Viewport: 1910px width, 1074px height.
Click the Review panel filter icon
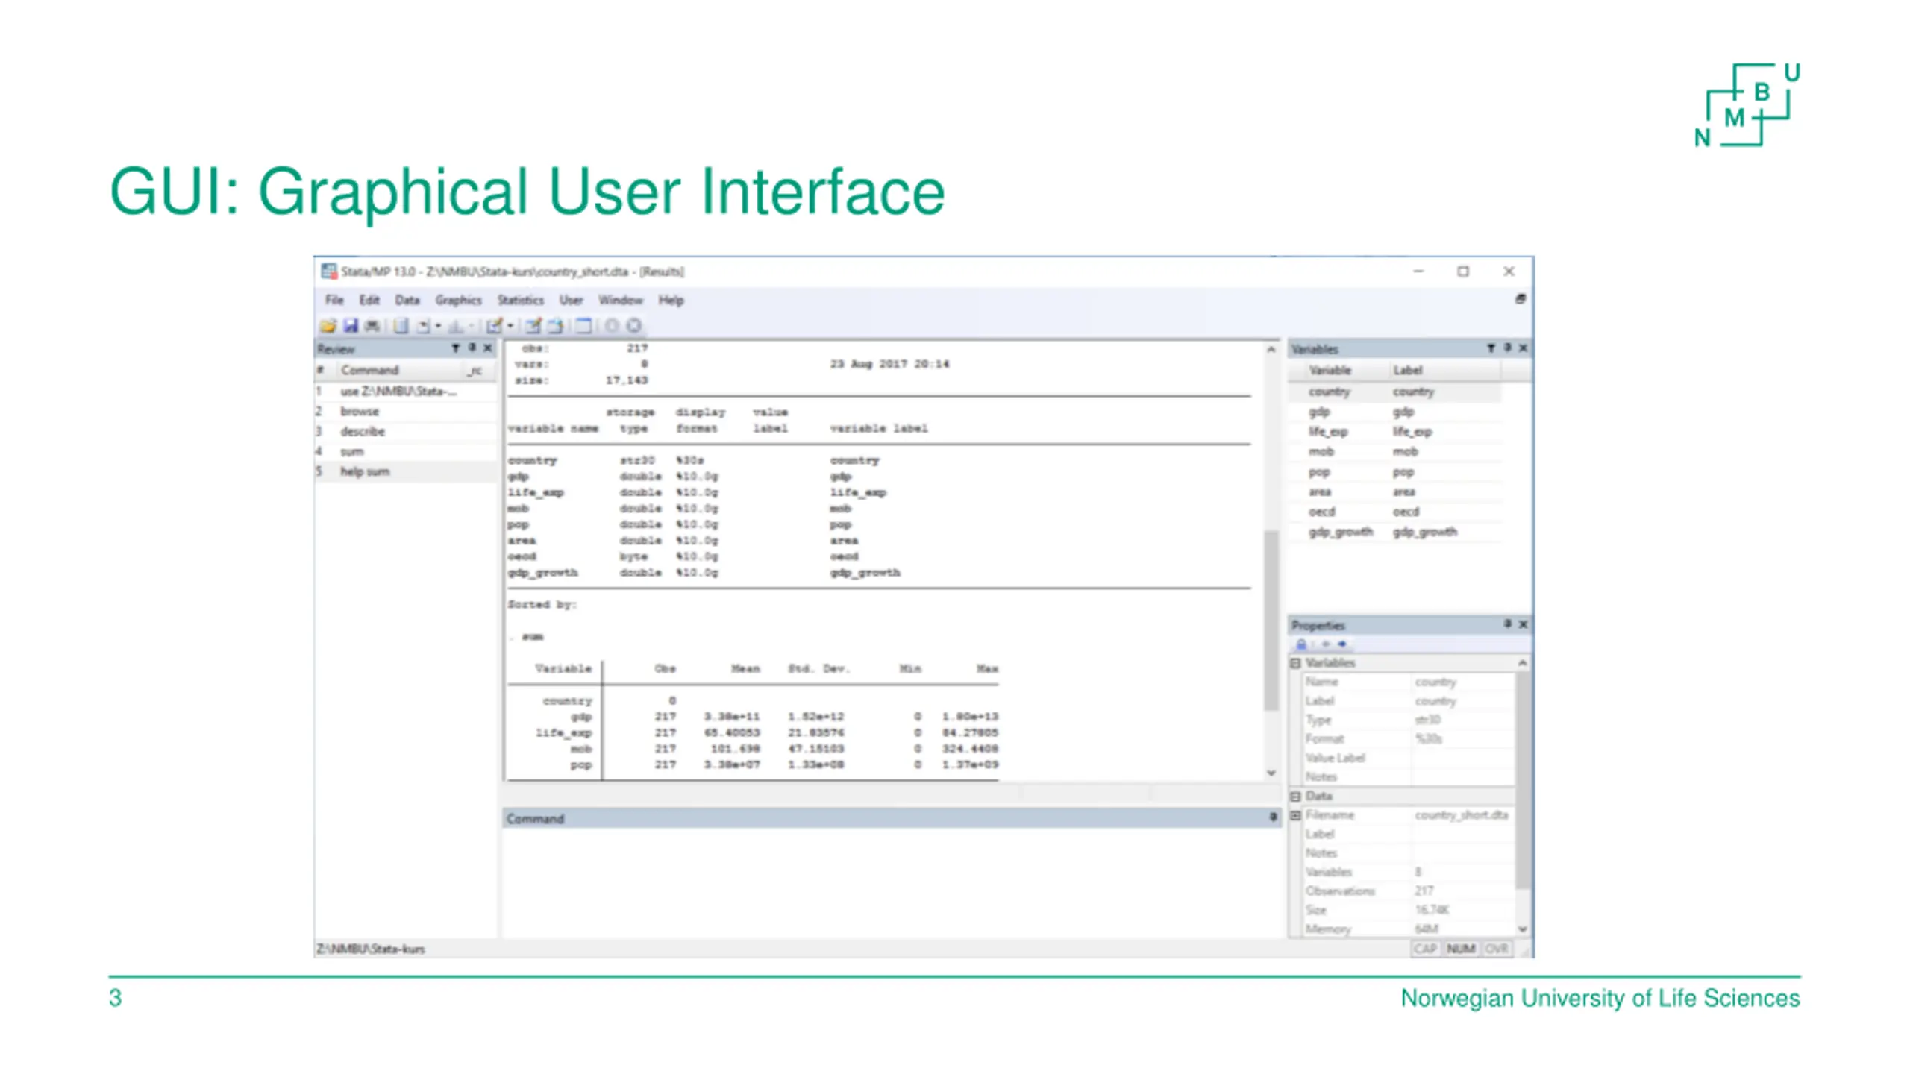coord(456,348)
